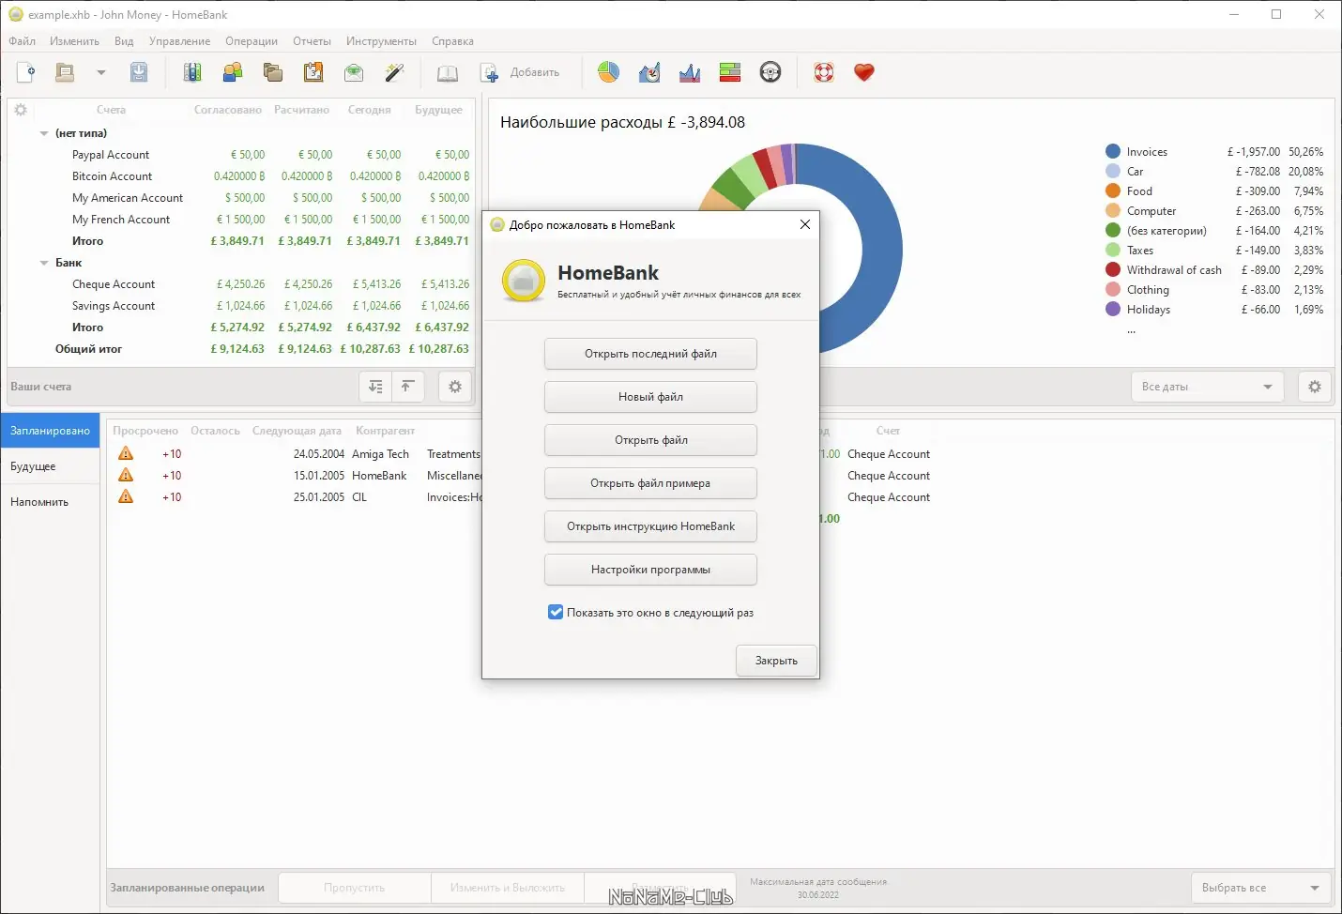Viewport: 1342px width, 914px height.
Task: Click Открыть инструкцию HomeBank button
Action: click(650, 526)
